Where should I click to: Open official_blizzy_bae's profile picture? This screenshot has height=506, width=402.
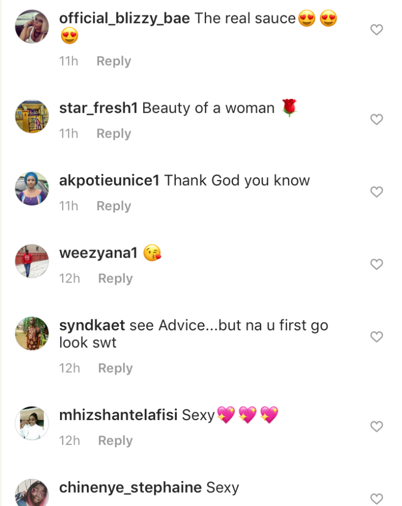point(32,26)
